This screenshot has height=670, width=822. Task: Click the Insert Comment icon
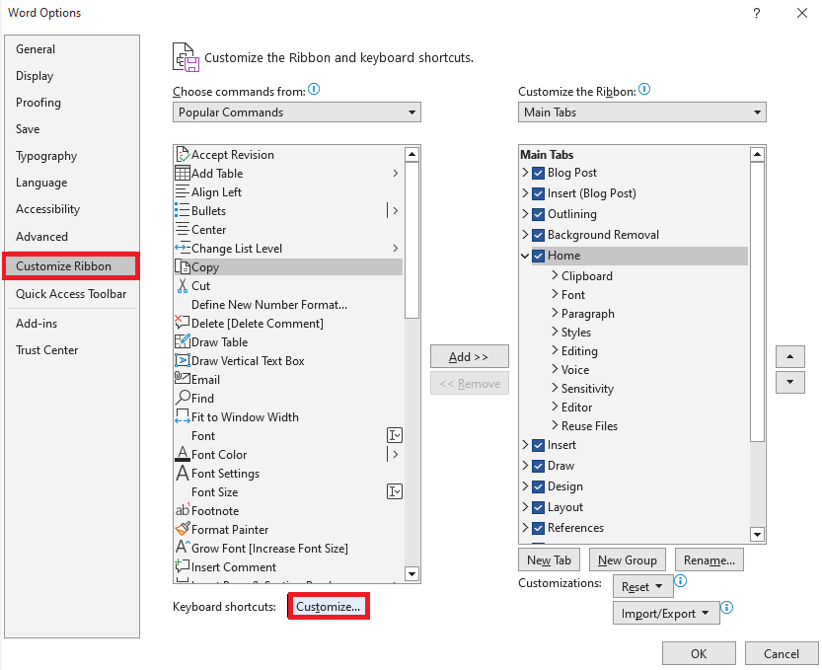(183, 566)
